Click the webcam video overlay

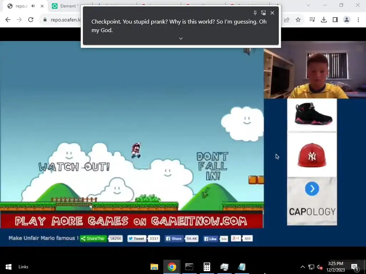(315, 70)
